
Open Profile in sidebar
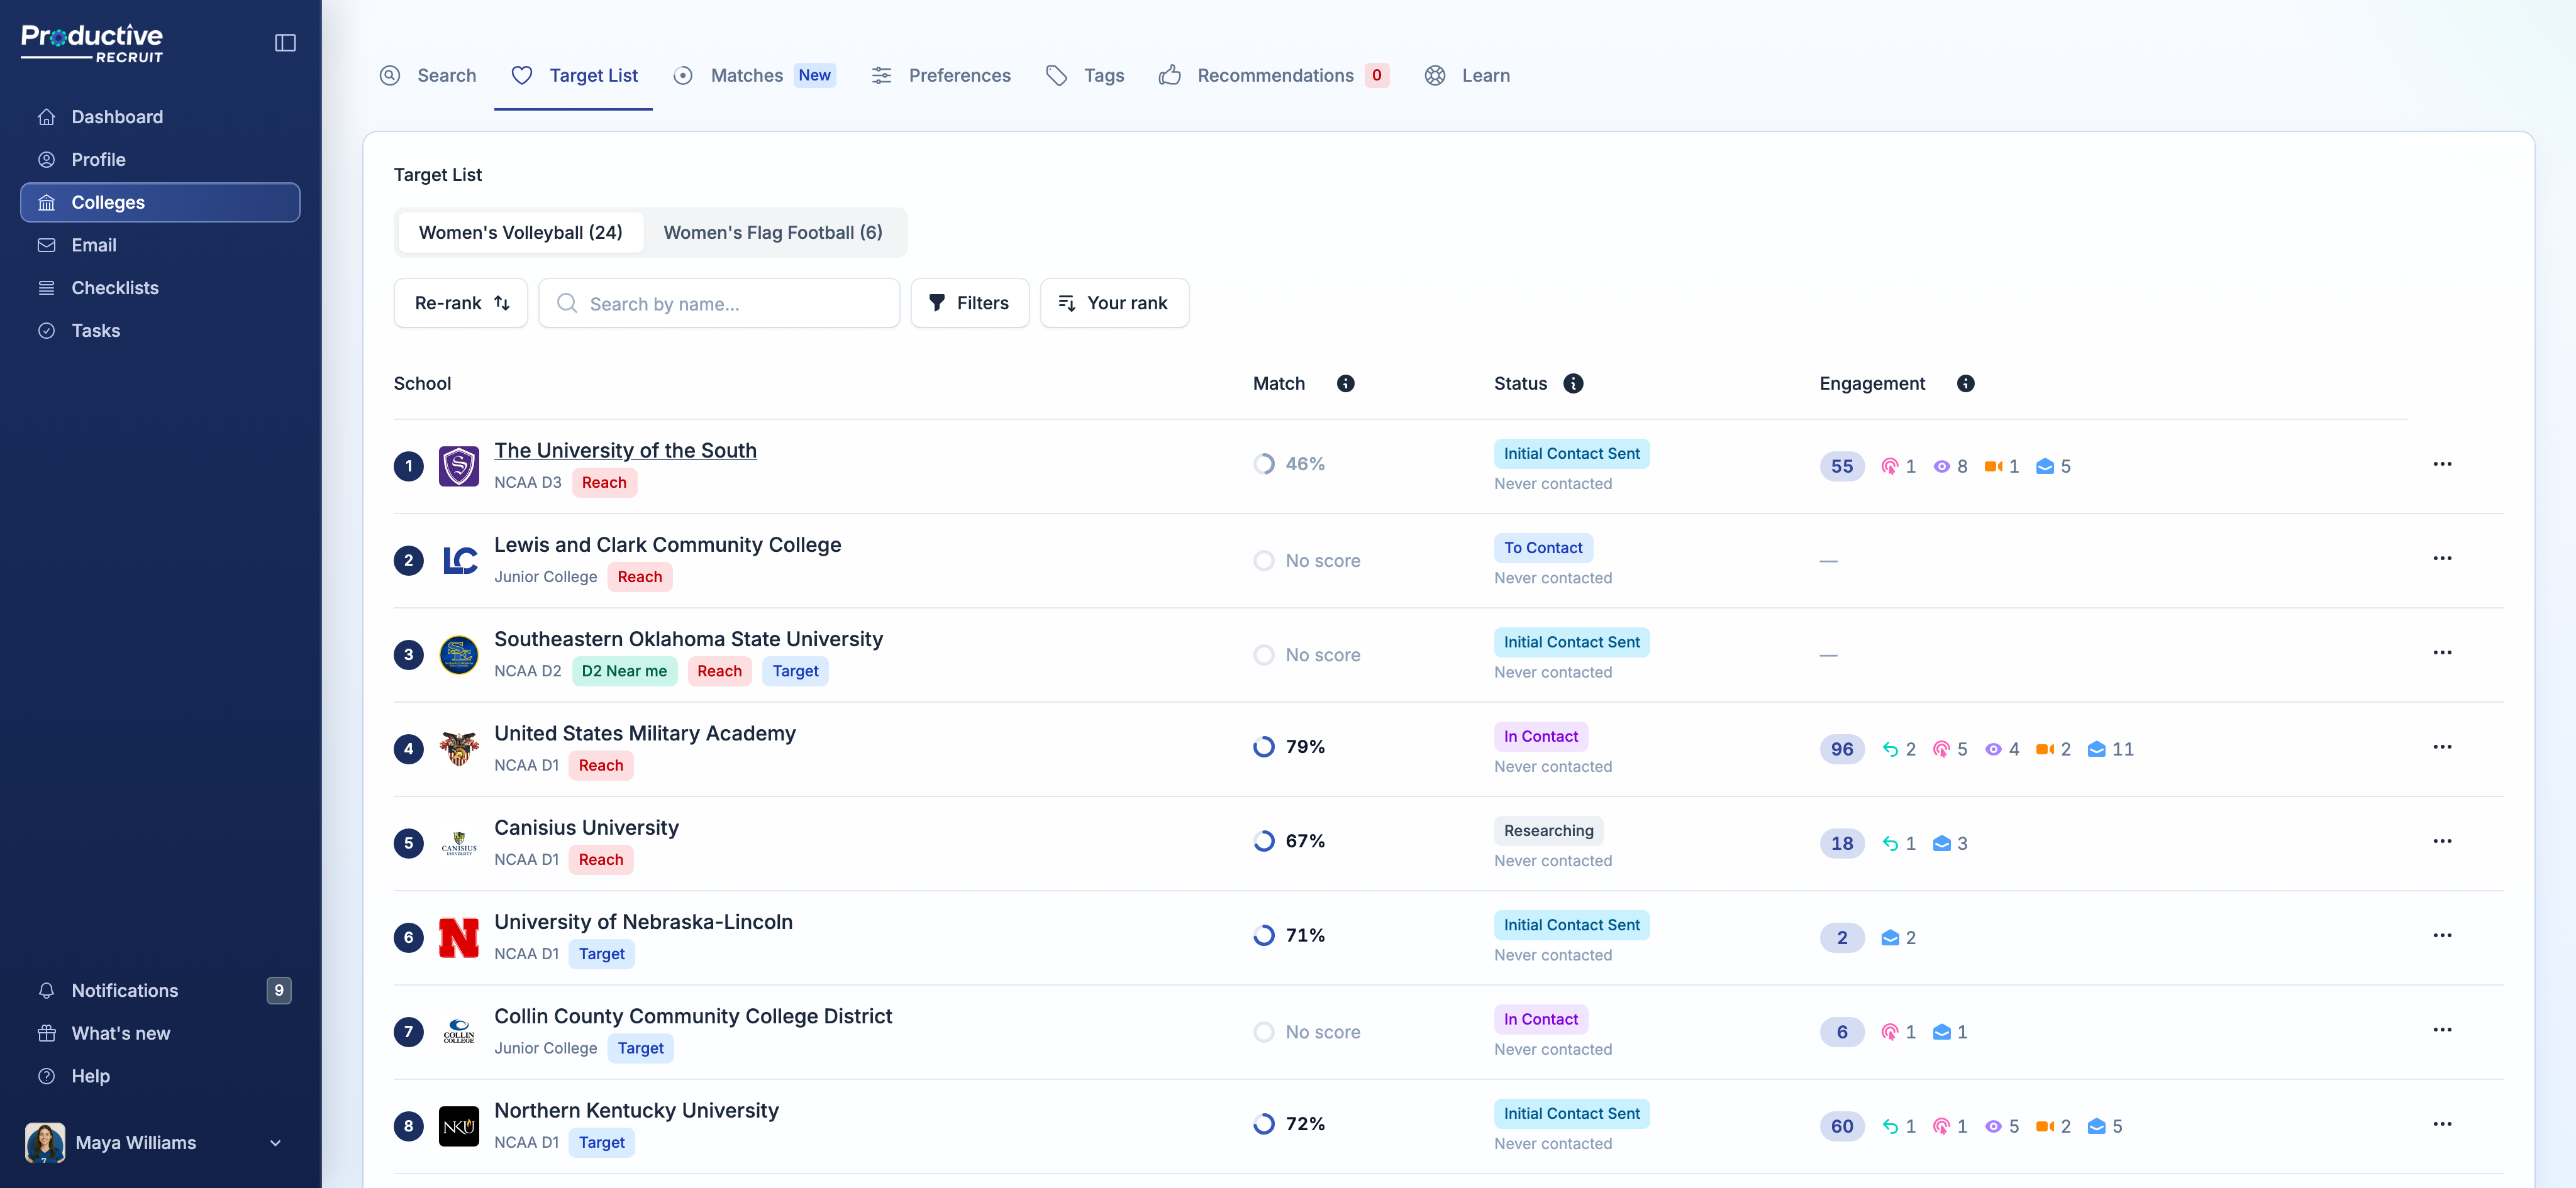point(160,160)
